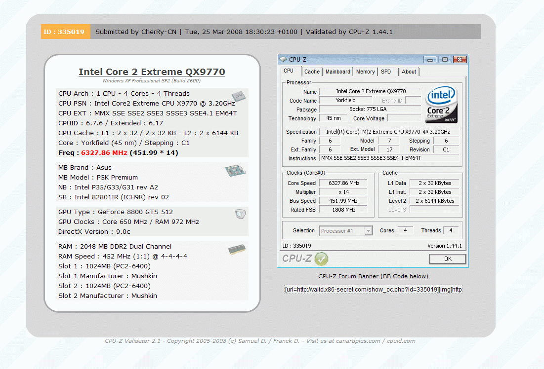The image size is (544, 369).
Task: Select the SPD tab
Action: [386, 72]
